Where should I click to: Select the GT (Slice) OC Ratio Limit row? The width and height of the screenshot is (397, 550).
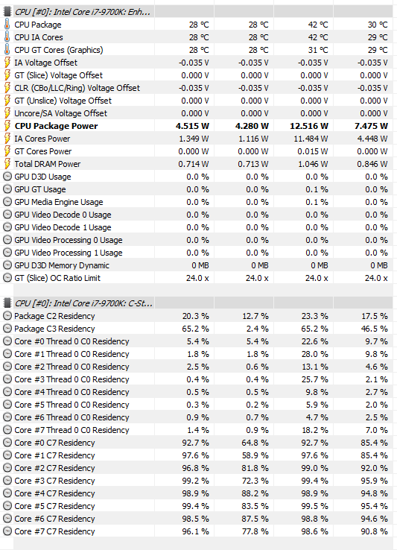pyautogui.click(x=197, y=278)
